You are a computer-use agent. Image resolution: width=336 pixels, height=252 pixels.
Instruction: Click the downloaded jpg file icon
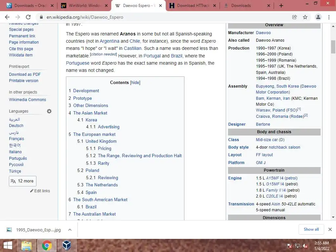(9, 230)
